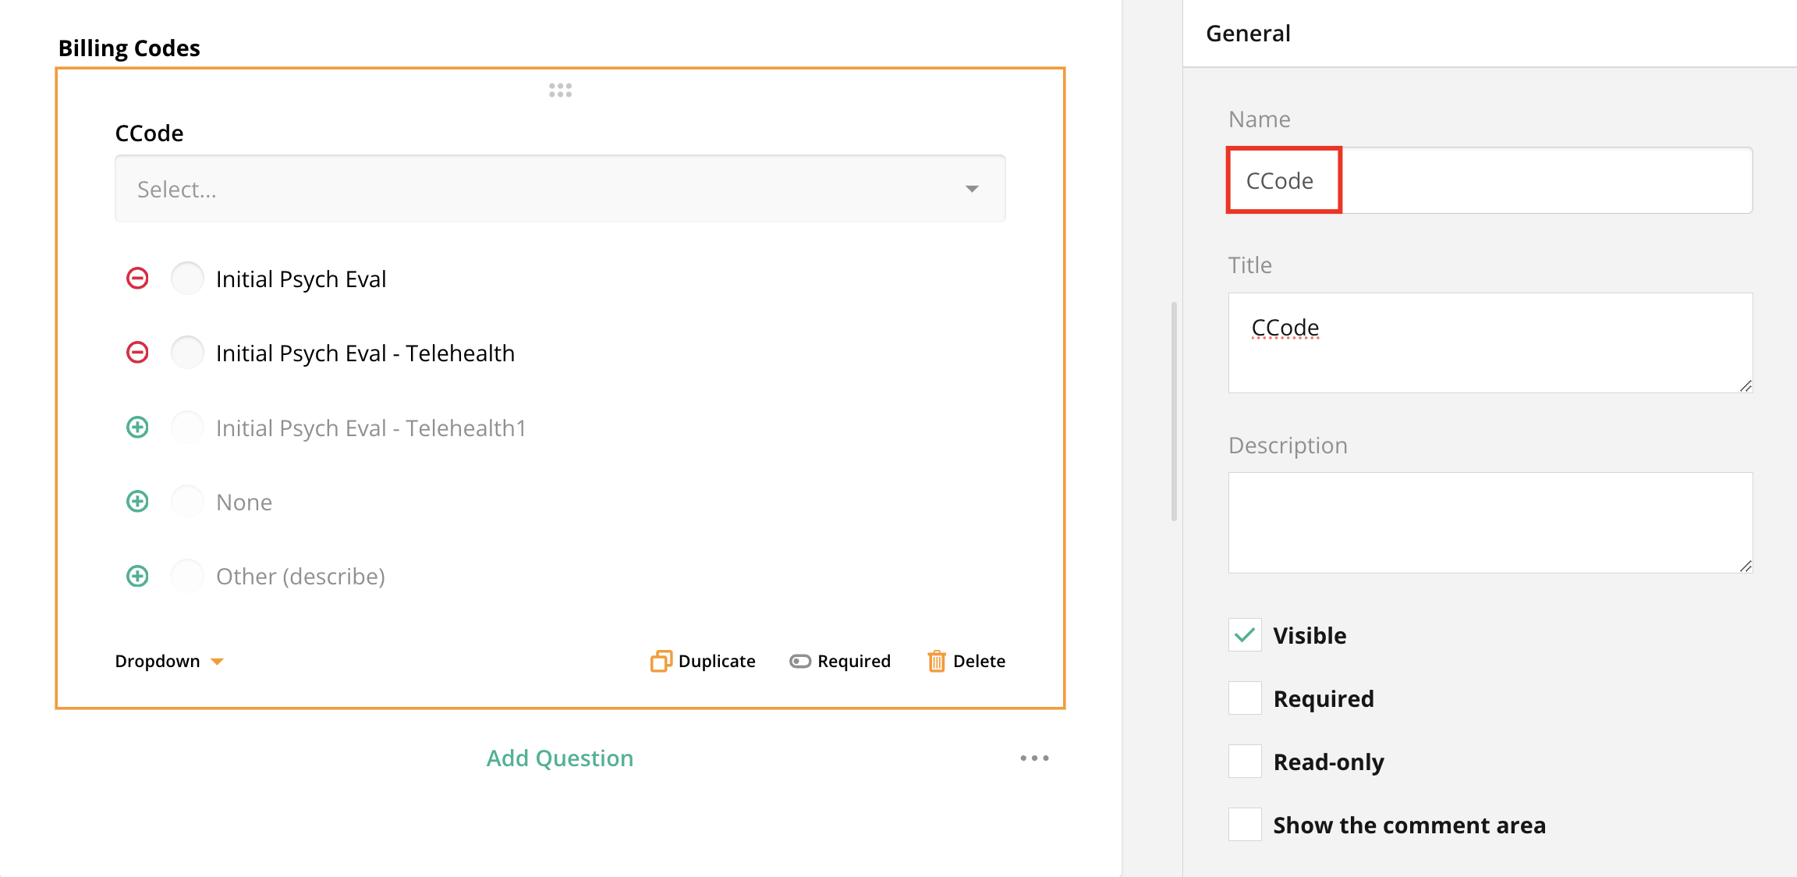The image size is (1797, 877).
Task: Add the Other (describe) choice
Action: click(x=137, y=577)
